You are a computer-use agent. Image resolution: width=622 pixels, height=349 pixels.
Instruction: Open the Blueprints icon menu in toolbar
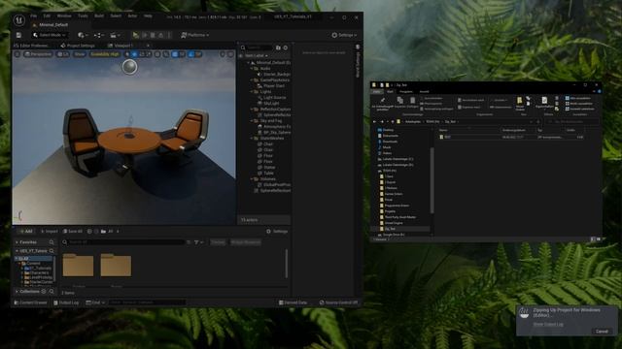pos(98,35)
